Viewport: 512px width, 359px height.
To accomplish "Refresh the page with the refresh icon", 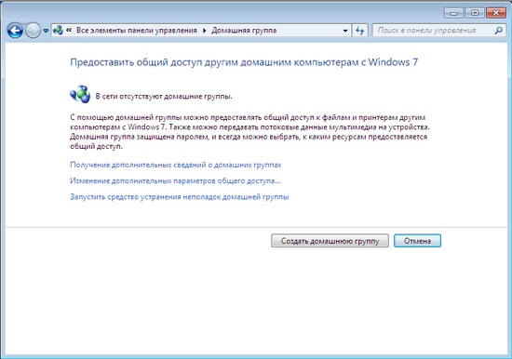I will click(x=360, y=31).
